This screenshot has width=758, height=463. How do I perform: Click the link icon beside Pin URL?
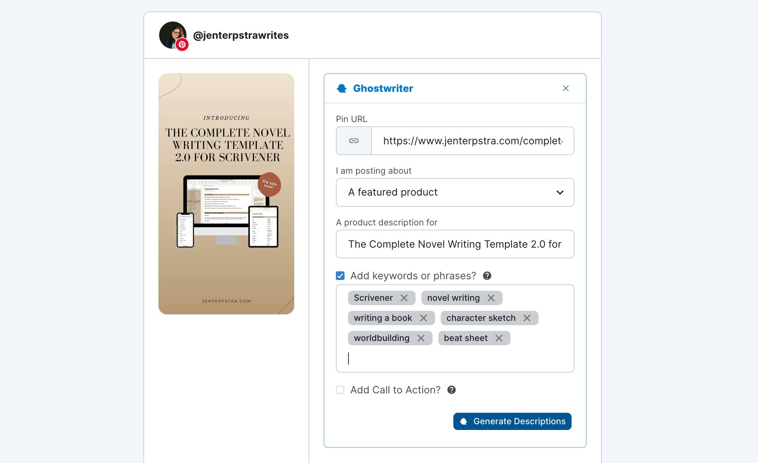coord(354,141)
